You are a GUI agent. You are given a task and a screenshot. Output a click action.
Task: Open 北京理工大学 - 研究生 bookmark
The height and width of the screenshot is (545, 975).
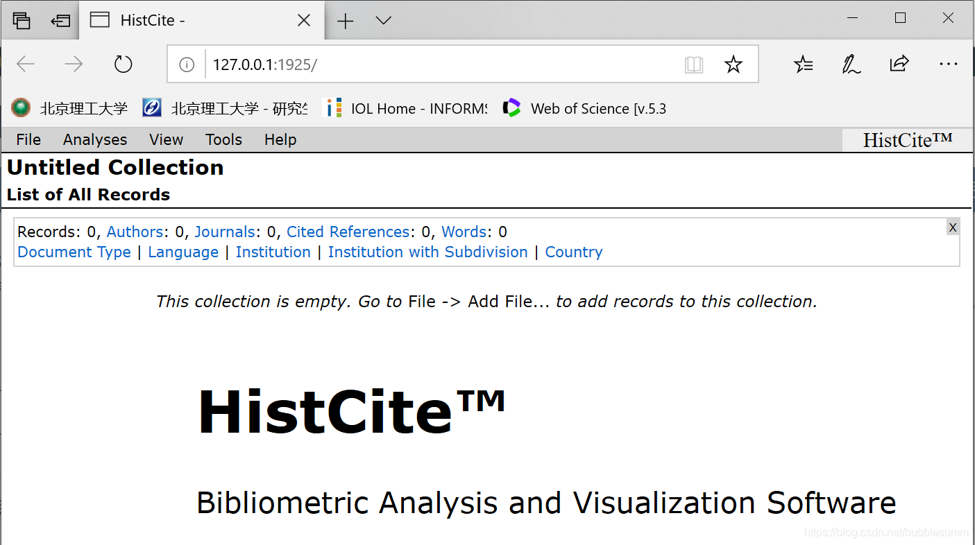(225, 108)
